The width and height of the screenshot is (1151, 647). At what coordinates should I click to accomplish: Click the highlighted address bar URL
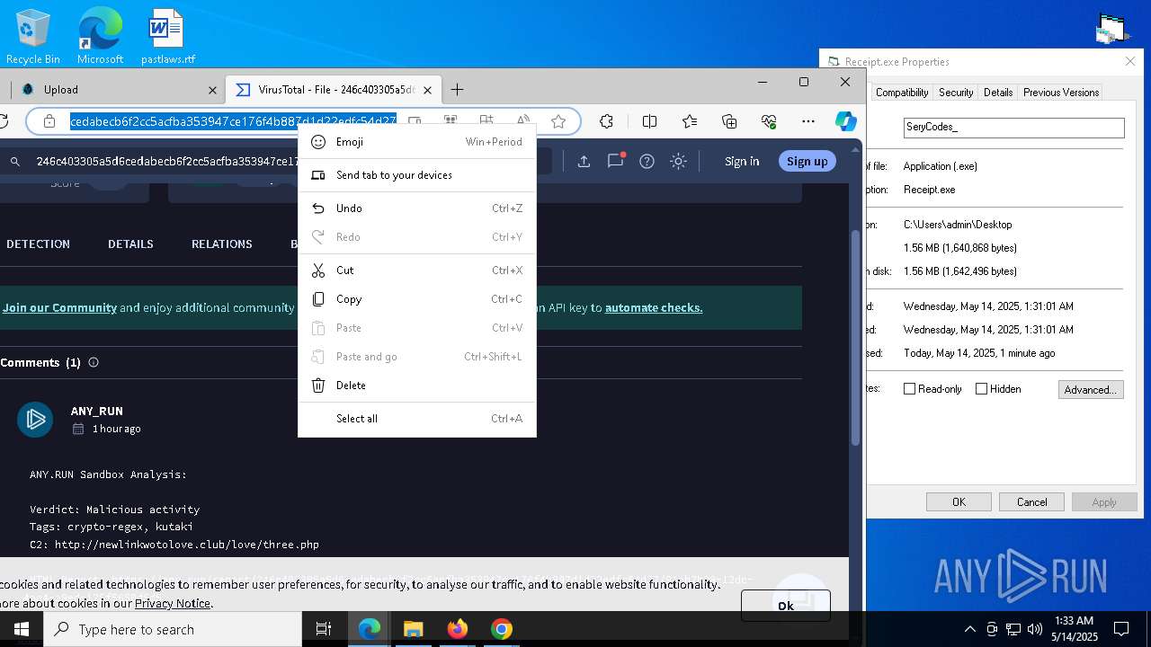[x=233, y=121]
